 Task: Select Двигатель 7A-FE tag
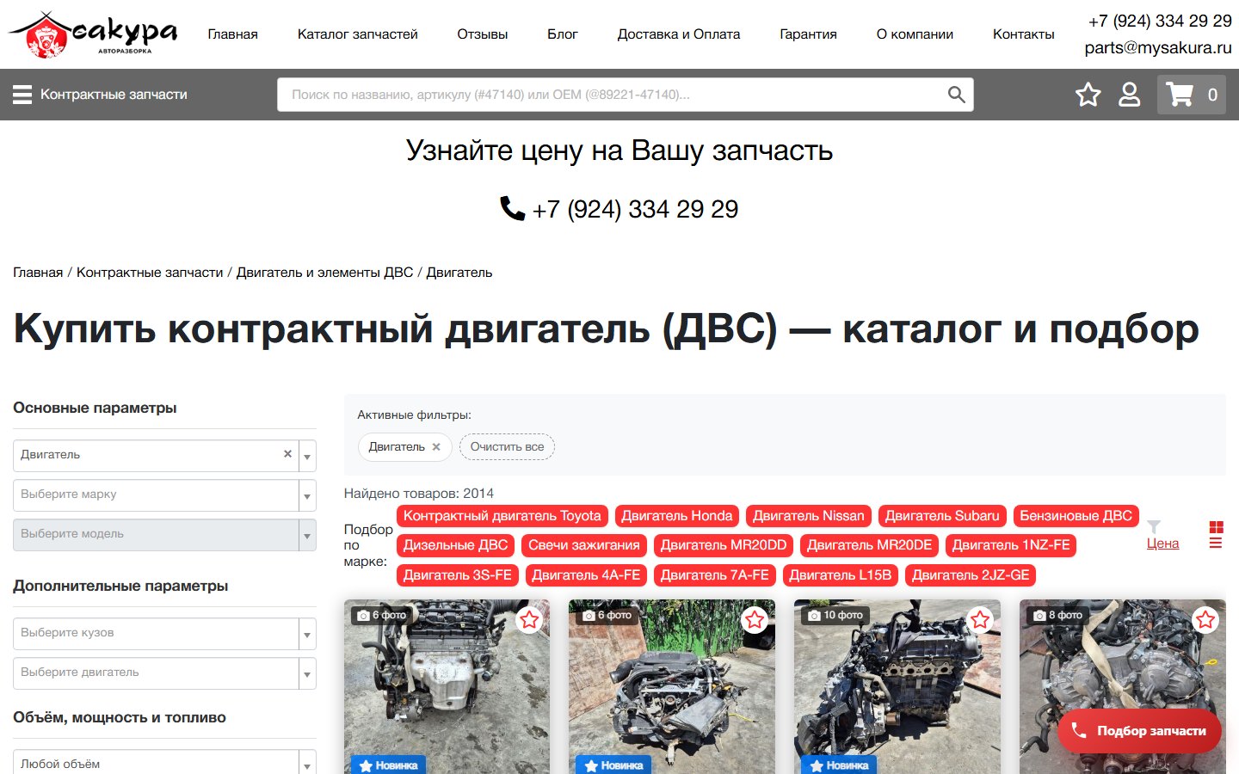715,575
